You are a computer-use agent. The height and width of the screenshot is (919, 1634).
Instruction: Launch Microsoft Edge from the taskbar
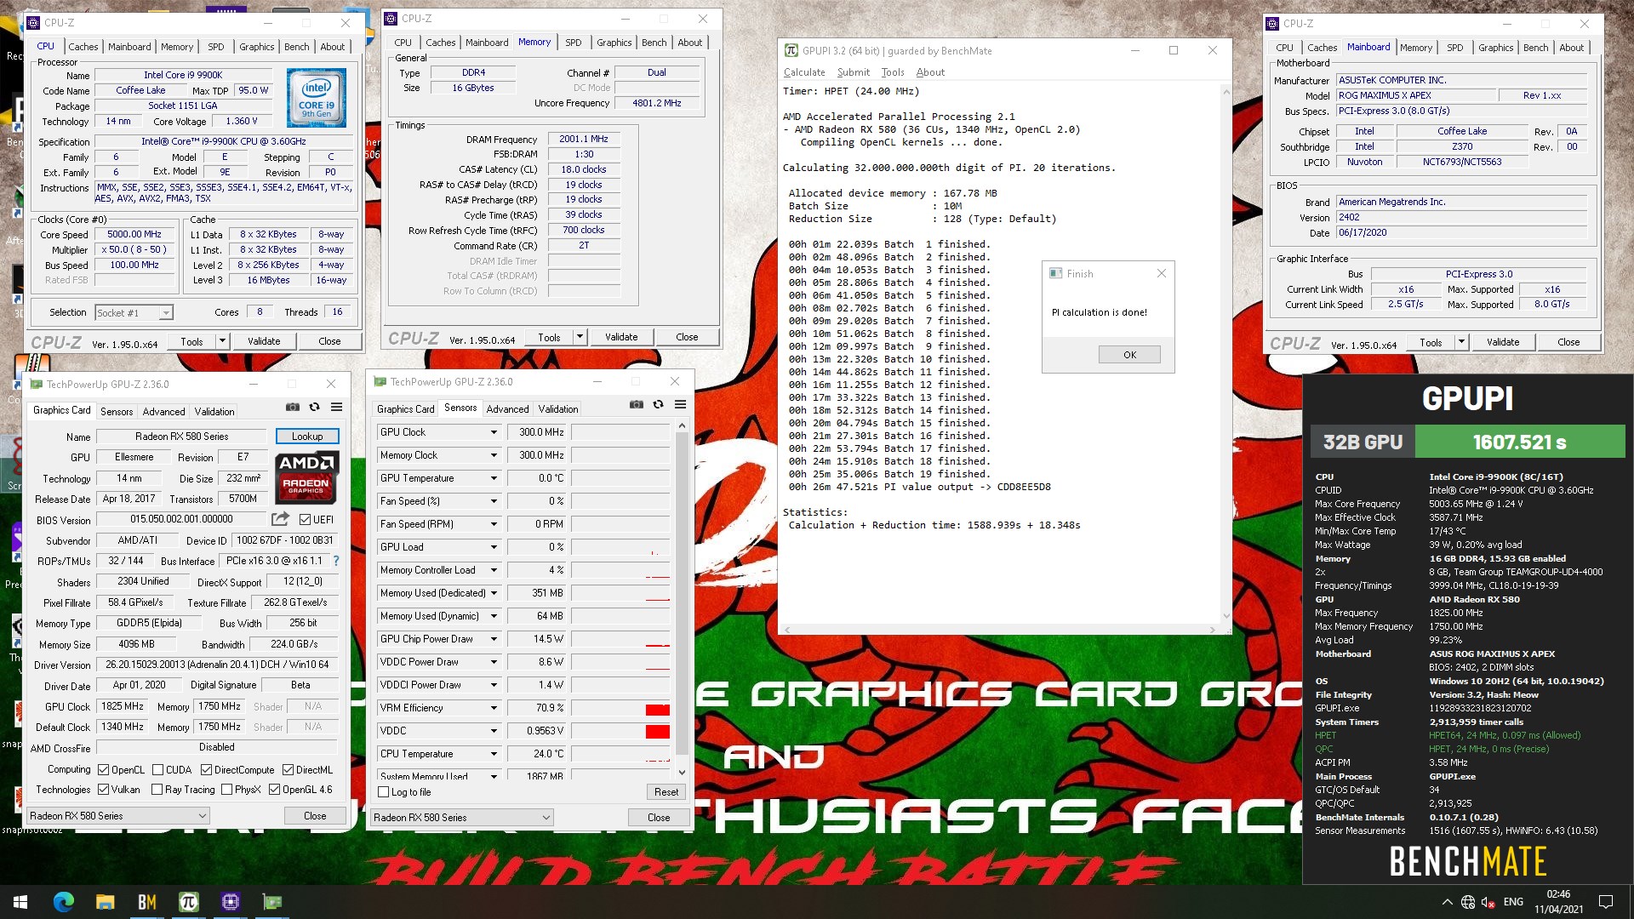click(x=63, y=902)
